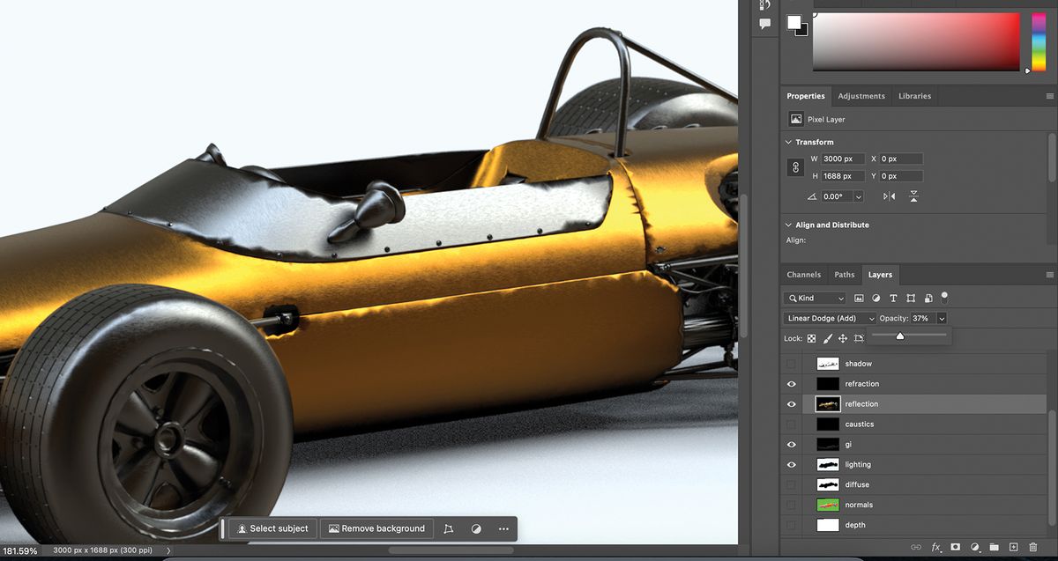The image size is (1058, 561).
Task: Link the selected layers
Action: (x=916, y=547)
